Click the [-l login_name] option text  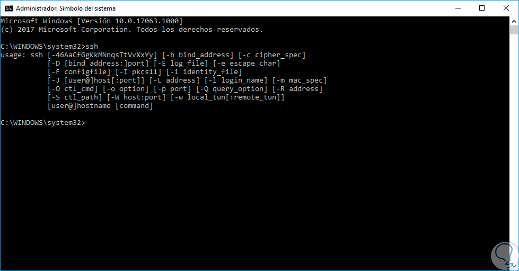click(236, 80)
